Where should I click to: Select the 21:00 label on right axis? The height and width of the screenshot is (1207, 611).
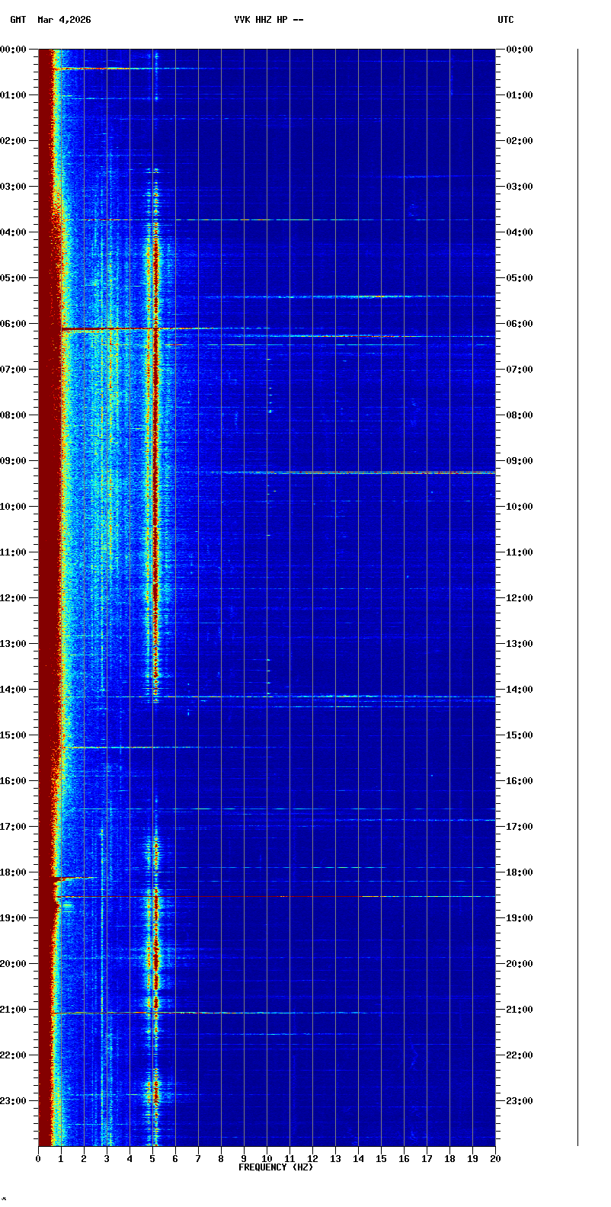[520, 1010]
